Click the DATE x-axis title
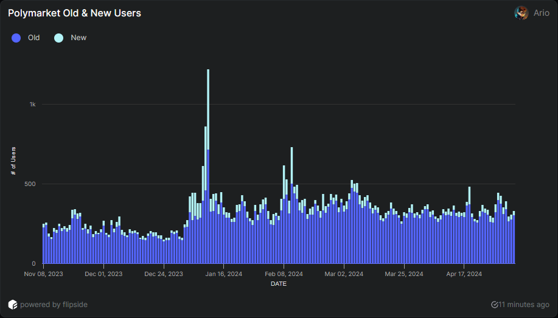558x318 pixels. tap(279, 284)
